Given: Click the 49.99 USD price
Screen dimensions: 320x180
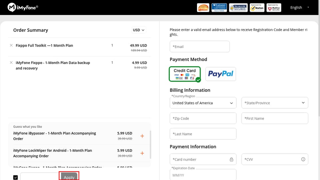Looking at the screenshot, I should tap(138, 46).
